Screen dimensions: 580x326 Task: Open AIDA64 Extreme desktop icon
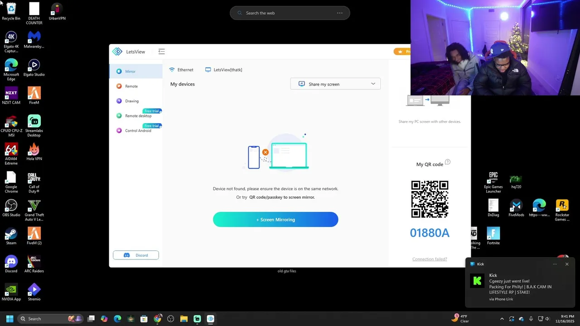pos(11,154)
